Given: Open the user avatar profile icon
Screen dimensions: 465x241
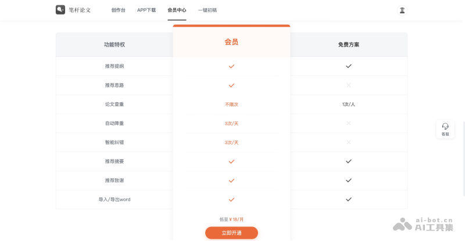Looking at the screenshot, I should 402,10.
